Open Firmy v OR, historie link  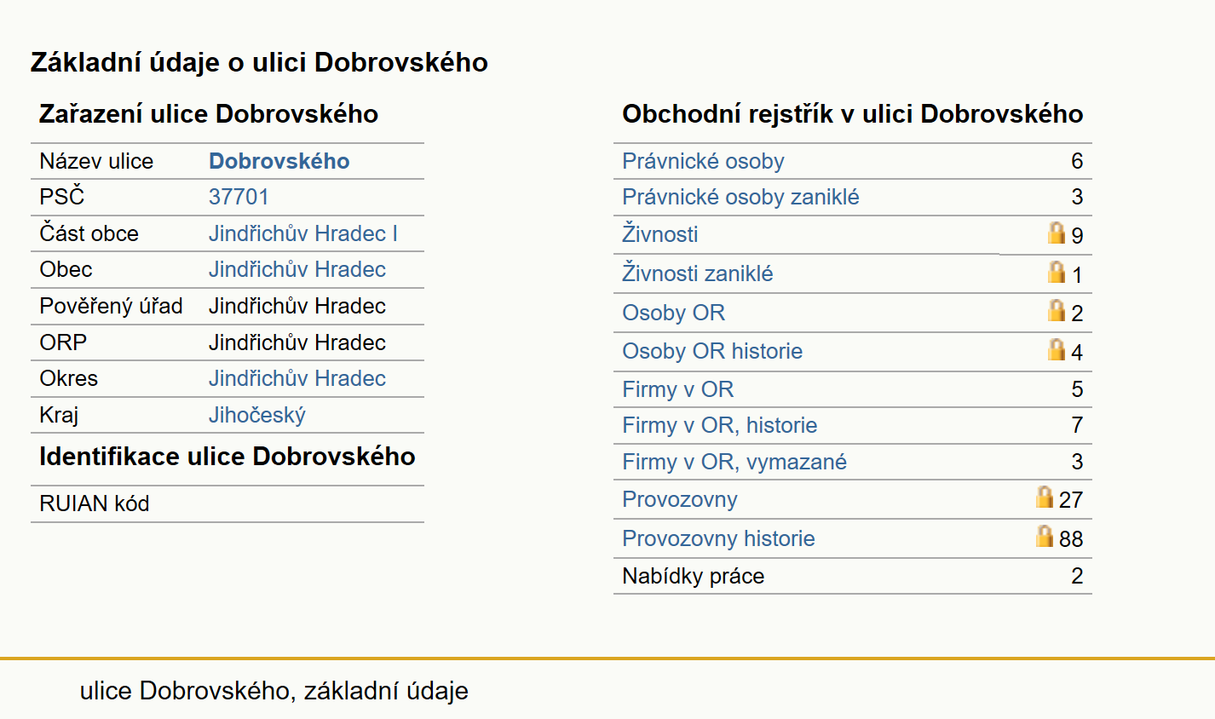(719, 425)
